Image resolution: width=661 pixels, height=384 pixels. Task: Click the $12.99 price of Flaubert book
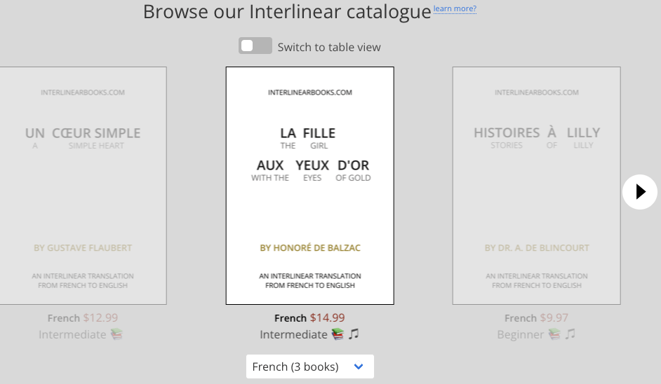coord(100,317)
